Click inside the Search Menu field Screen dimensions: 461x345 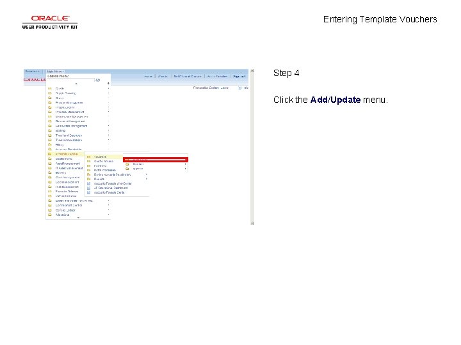71,80
